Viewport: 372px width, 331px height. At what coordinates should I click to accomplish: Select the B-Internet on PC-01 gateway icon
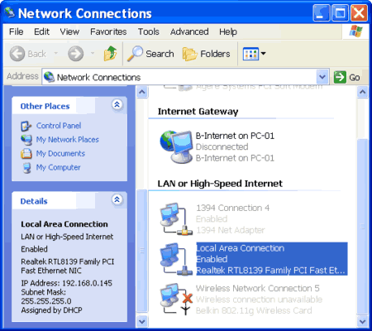tap(176, 146)
